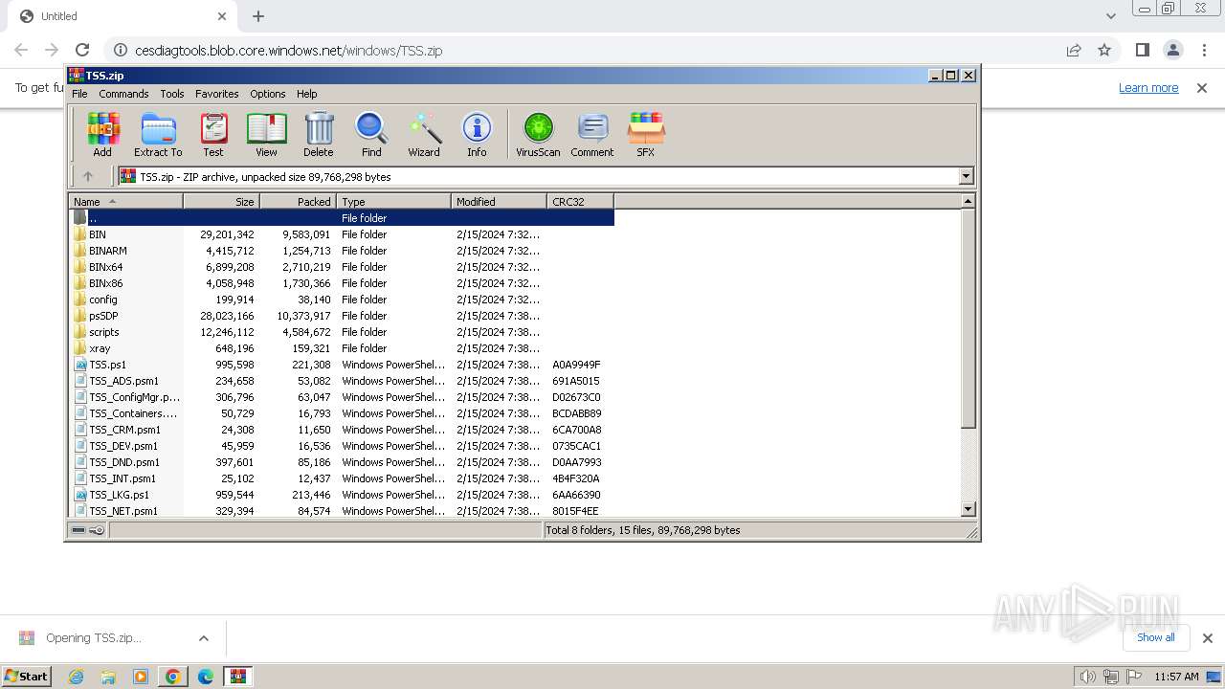Open the Tools menu
The width and height of the screenshot is (1225, 689).
click(172, 94)
